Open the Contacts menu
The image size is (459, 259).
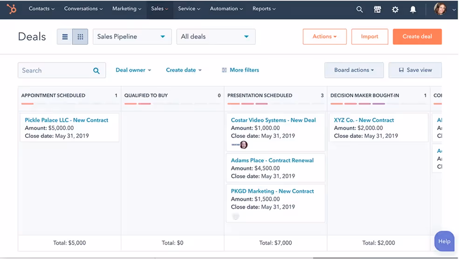tap(41, 9)
